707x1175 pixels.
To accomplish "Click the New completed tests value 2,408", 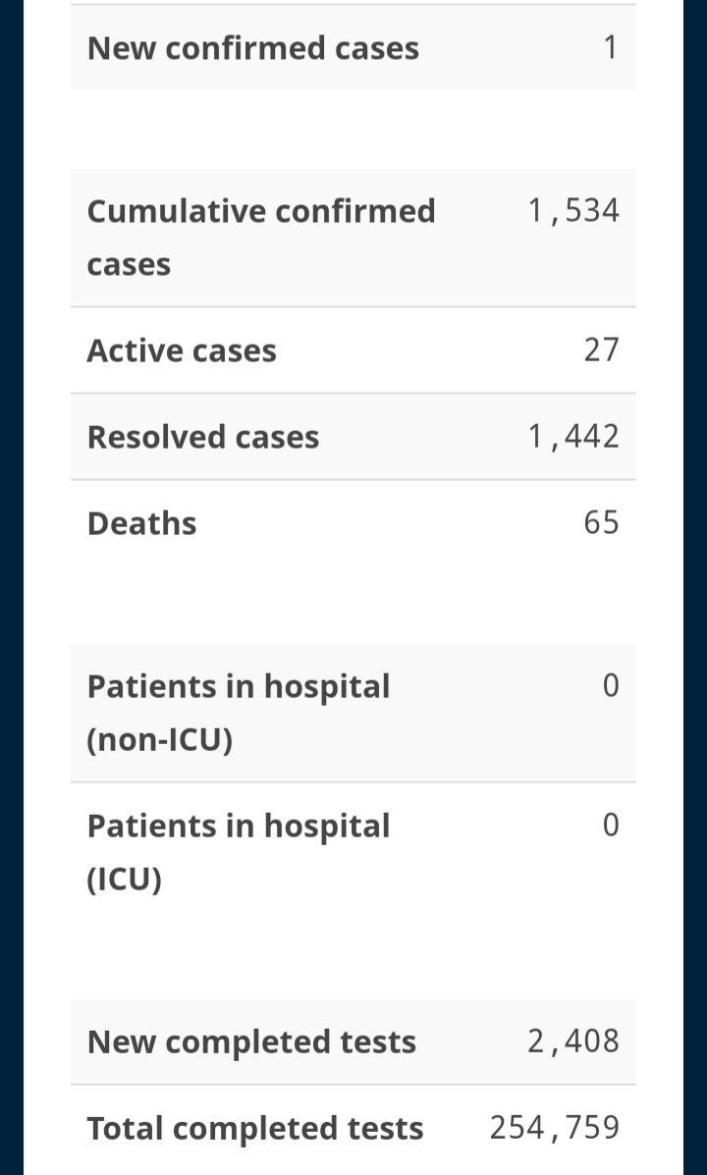I will [573, 1041].
